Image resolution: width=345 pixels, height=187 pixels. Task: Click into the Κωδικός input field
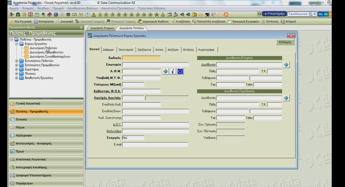tap(141, 58)
